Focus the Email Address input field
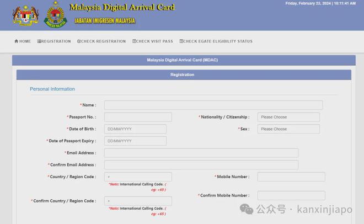The image size is (364, 224). click(x=201, y=153)
